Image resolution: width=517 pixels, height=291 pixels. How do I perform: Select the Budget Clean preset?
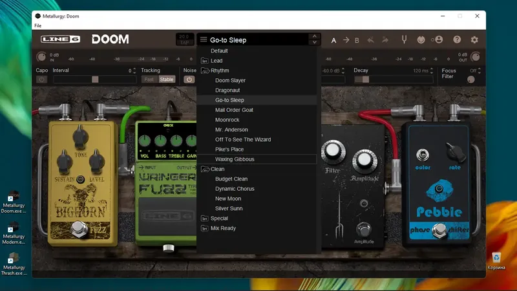click(x=257, y=179)
